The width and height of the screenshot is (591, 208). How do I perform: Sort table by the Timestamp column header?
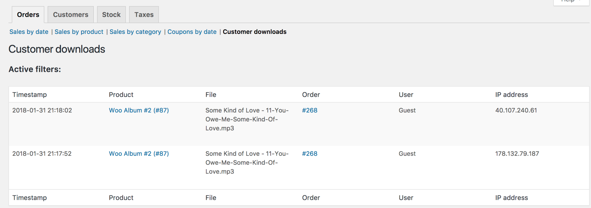29,94
